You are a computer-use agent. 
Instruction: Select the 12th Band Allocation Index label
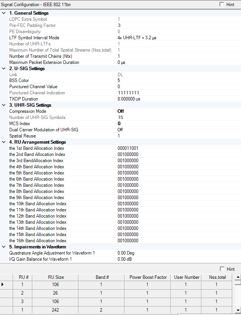38,216
